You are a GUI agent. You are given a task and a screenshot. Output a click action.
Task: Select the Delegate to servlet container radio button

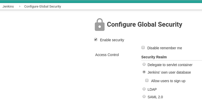[144, 64]
